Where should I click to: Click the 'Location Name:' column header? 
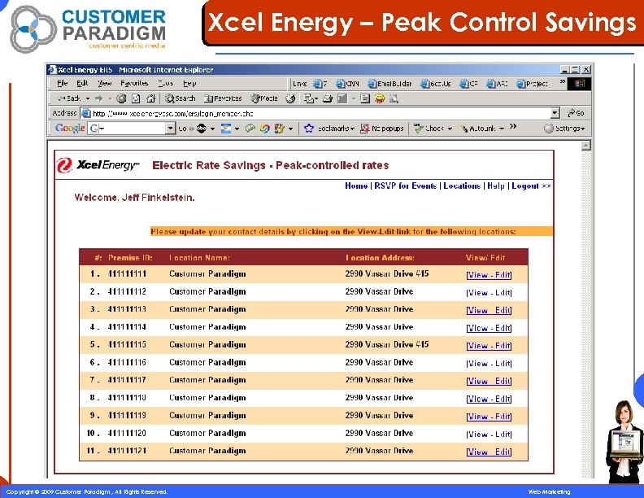[199, 258]
